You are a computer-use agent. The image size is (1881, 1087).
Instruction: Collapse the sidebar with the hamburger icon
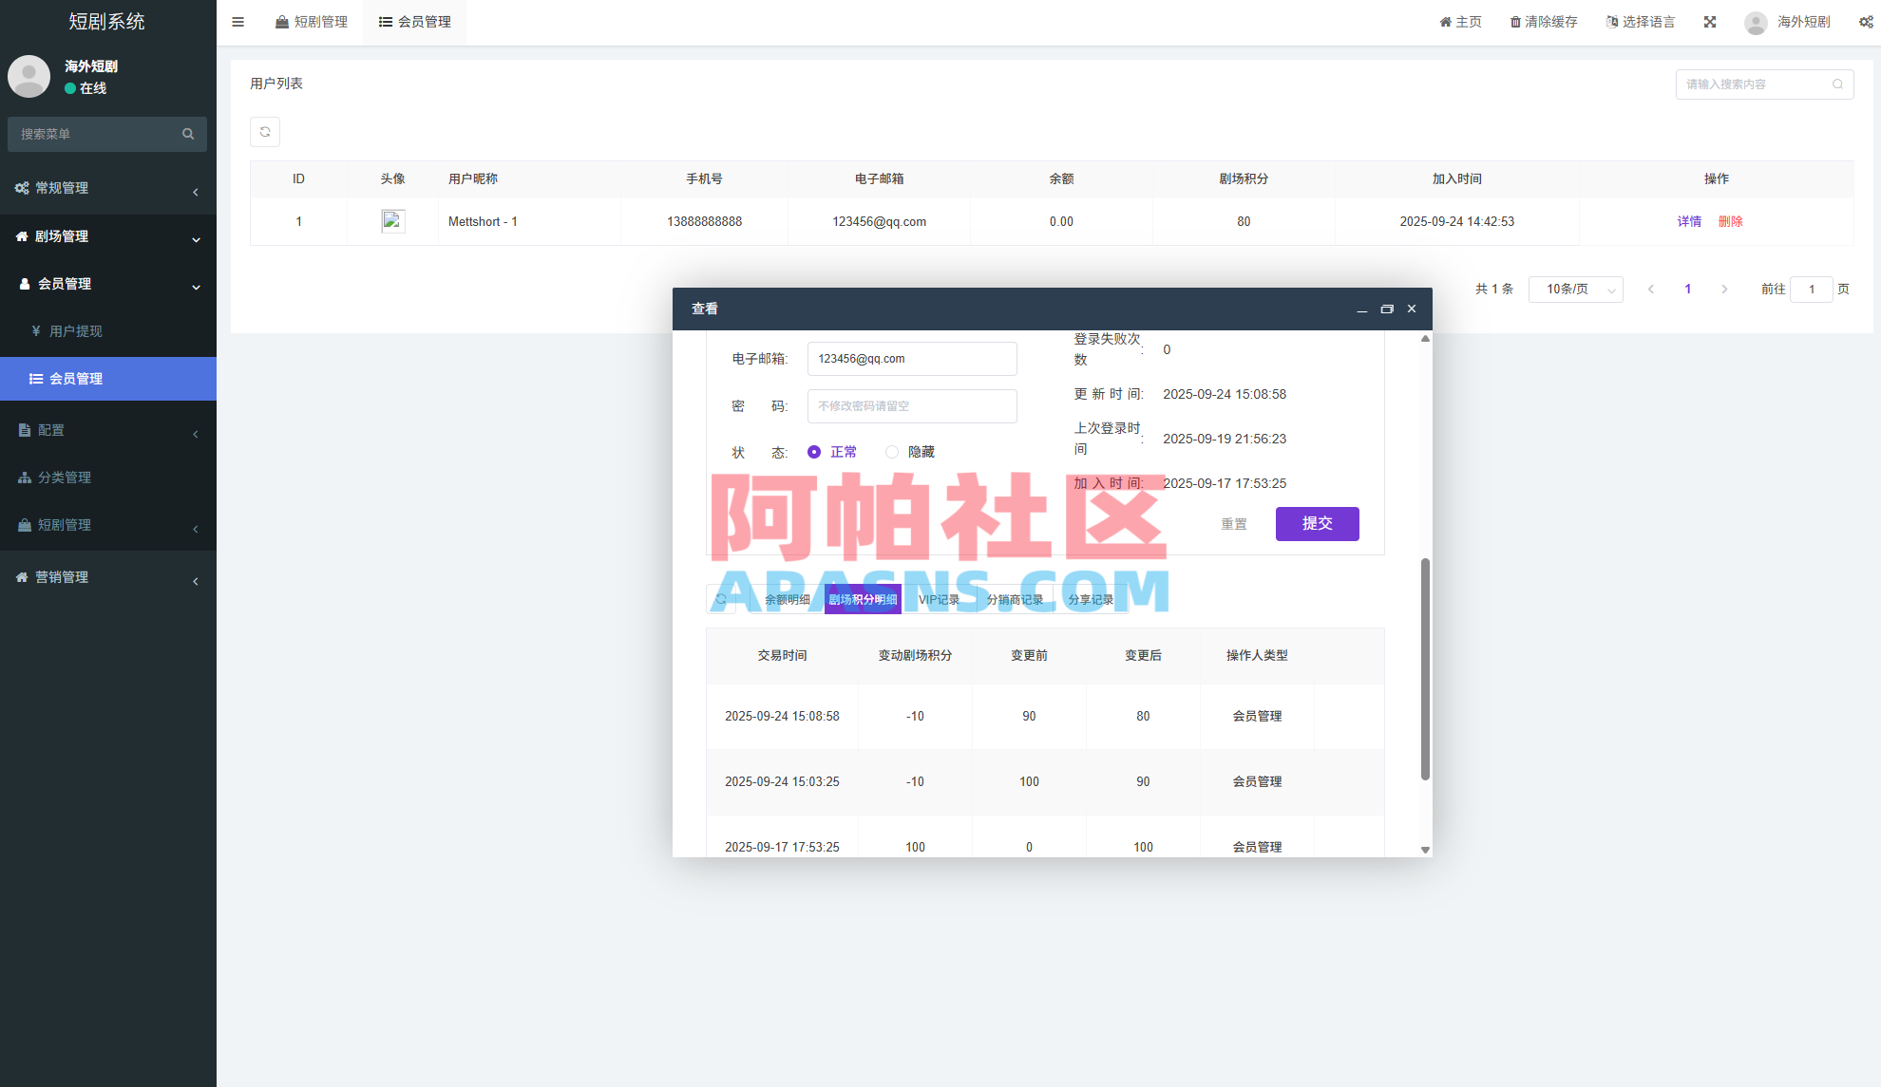(237, 22)
